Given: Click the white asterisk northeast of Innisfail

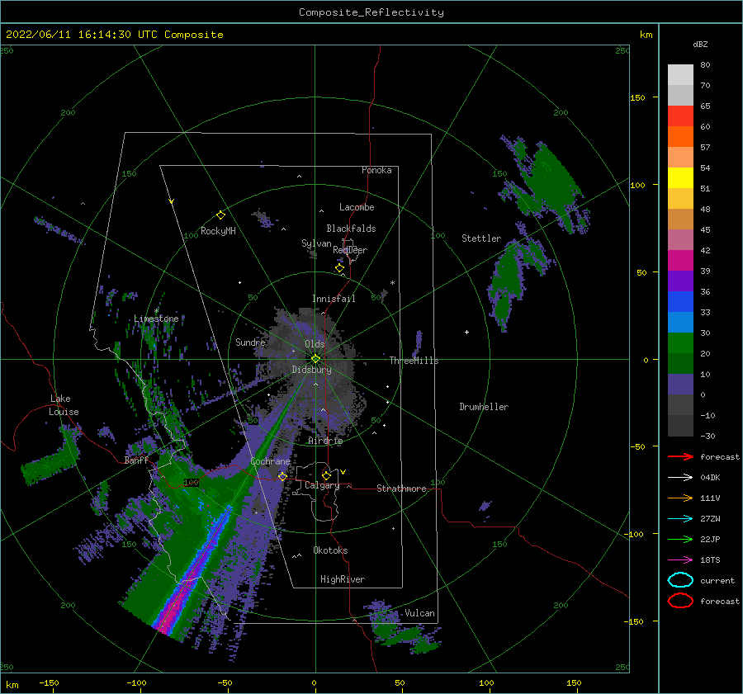Looking at the screenshot, I should click(392, 283).
